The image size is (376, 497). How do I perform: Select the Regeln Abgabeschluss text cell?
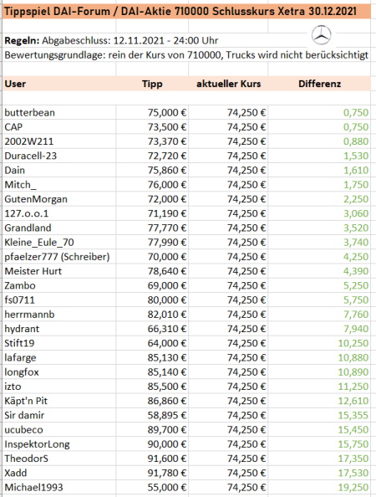(x=111, y=40)
